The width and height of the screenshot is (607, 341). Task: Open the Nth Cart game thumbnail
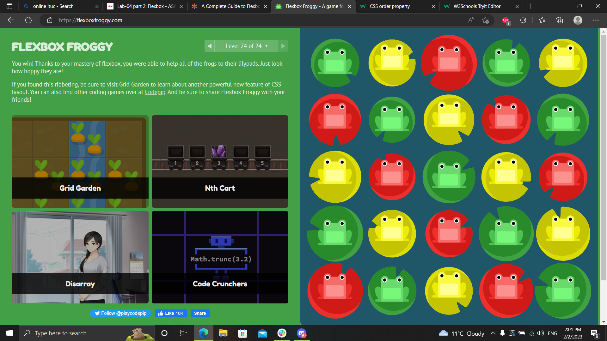(x=220, y=162)
